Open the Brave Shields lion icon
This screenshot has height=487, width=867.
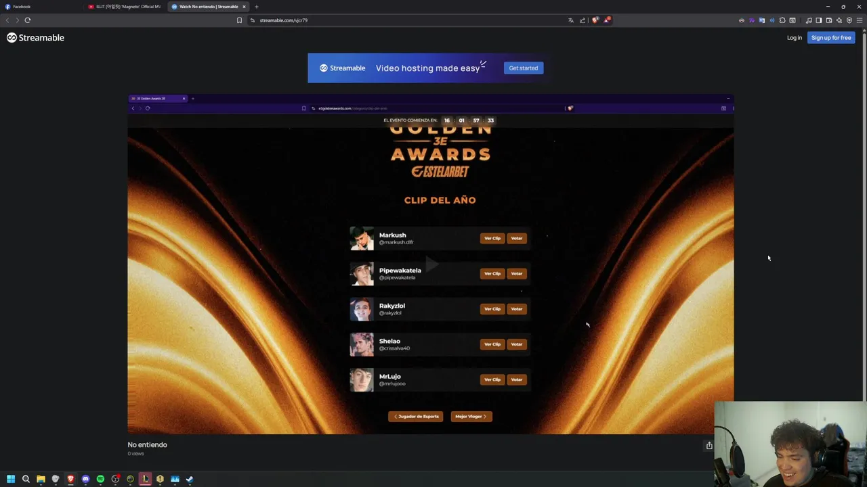595,20
